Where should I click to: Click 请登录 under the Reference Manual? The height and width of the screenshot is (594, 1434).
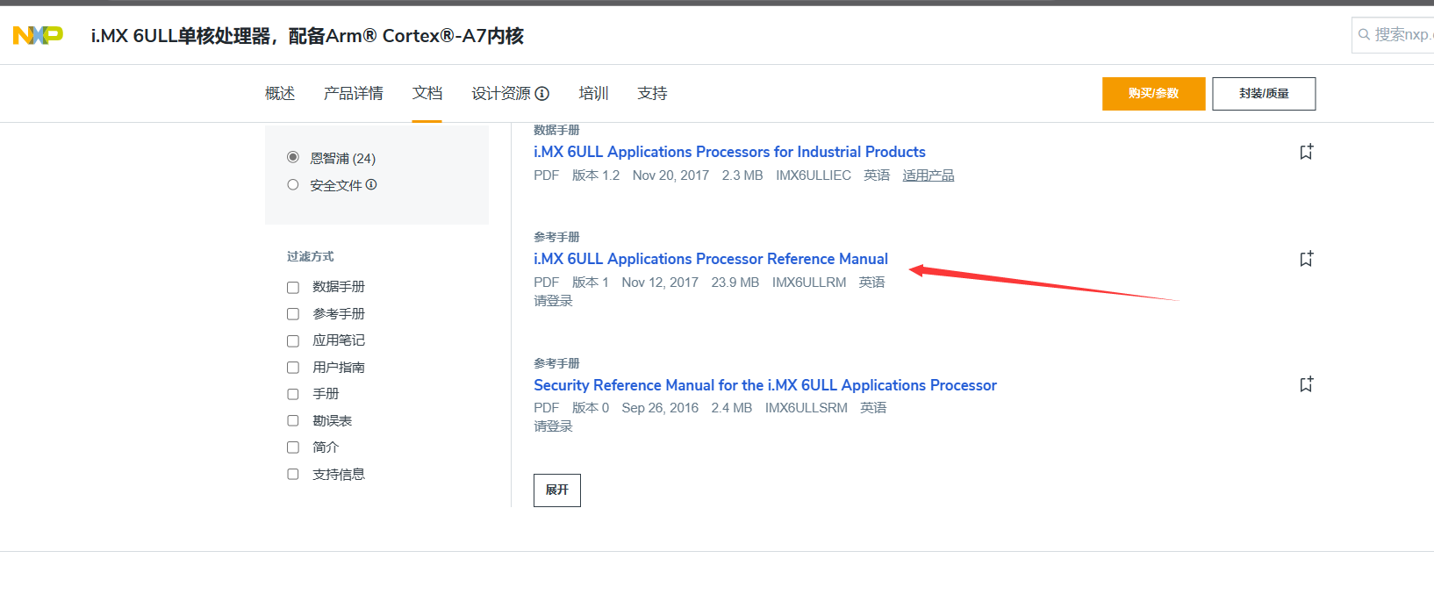tap(553, 301)
